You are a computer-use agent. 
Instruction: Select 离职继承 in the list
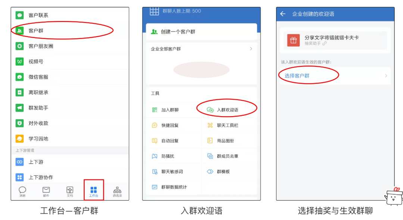(38, 92)
